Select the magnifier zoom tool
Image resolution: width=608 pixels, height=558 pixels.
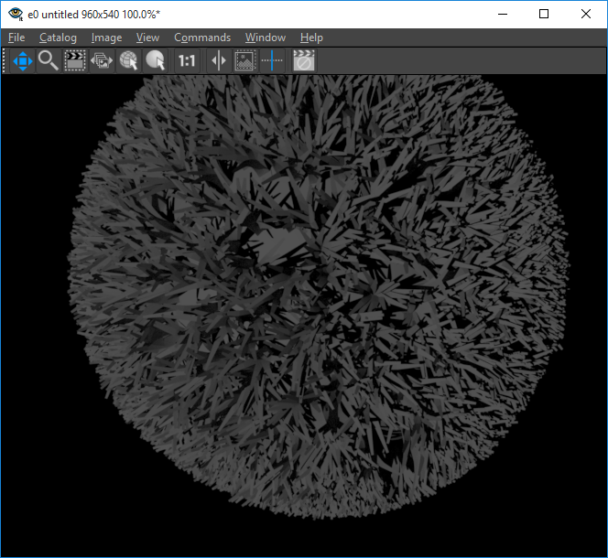point(48,61)
